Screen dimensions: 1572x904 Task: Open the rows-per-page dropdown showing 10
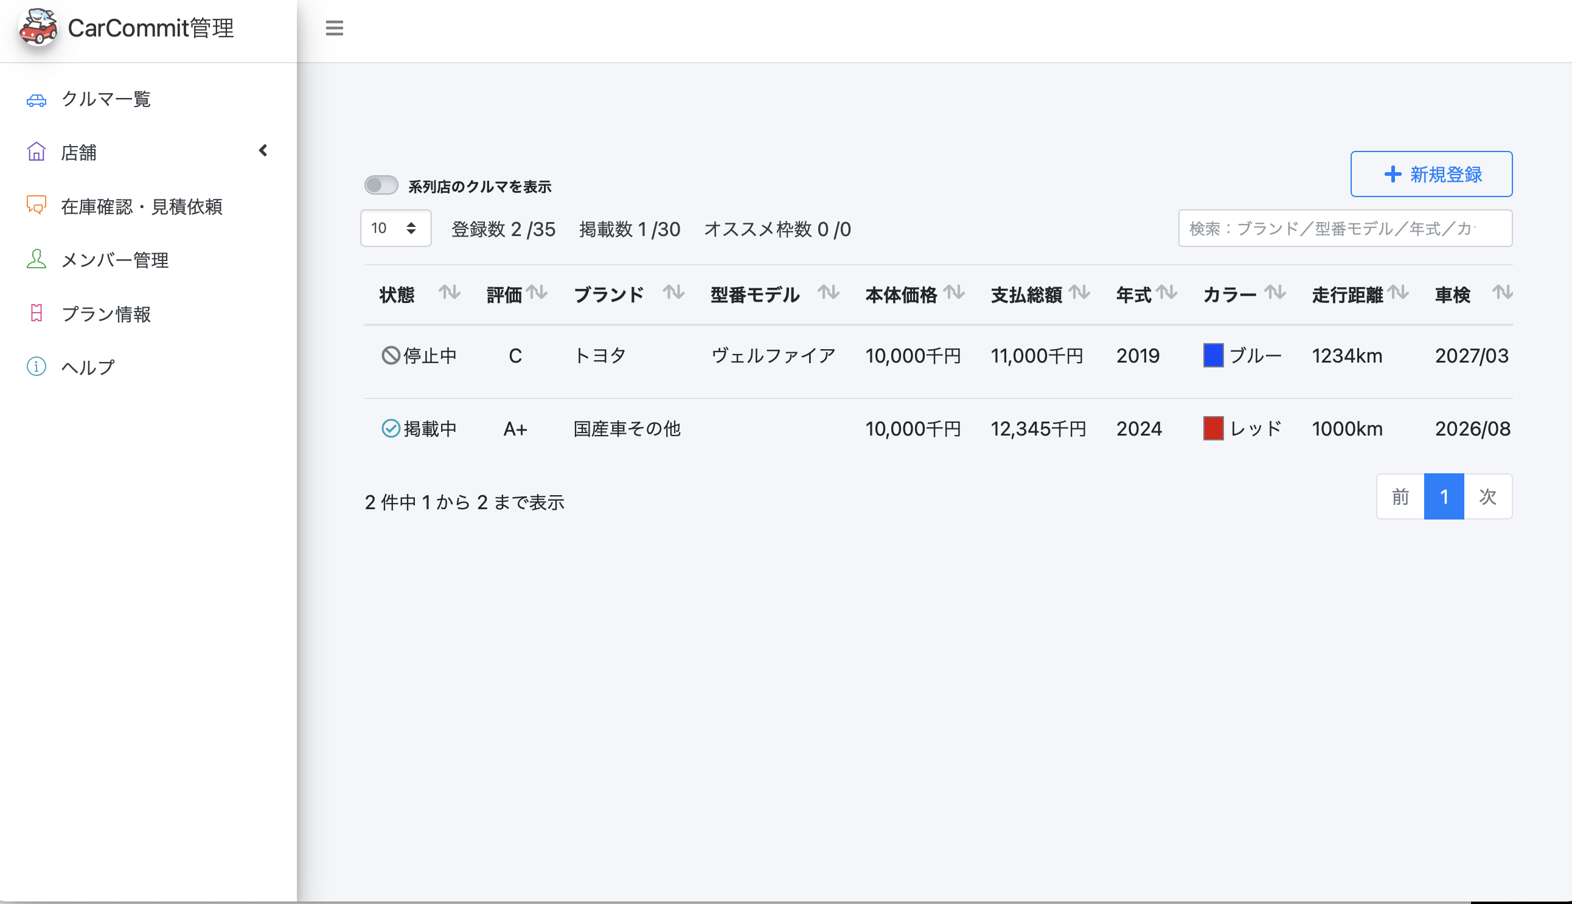click(x=395, y=229)
